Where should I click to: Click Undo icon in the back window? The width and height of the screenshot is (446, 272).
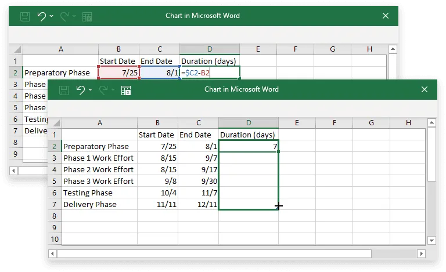[42, 16]
